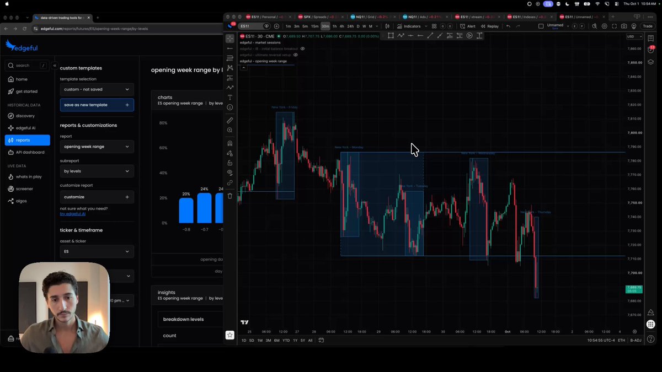Open the Indicators dialog
Screen dimensions: 662x372
coord(409,26)
